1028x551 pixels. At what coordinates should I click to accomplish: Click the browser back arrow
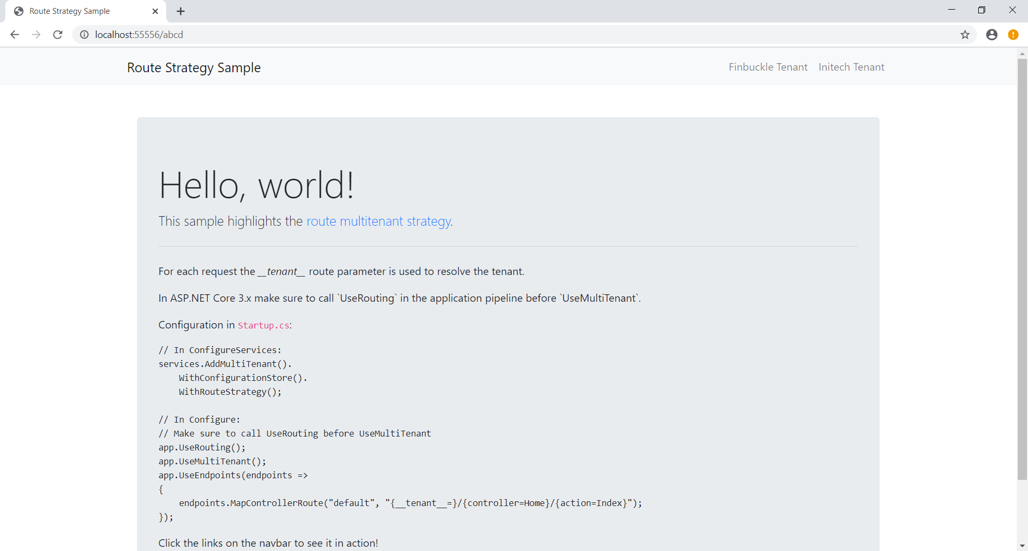coord(14,35)
